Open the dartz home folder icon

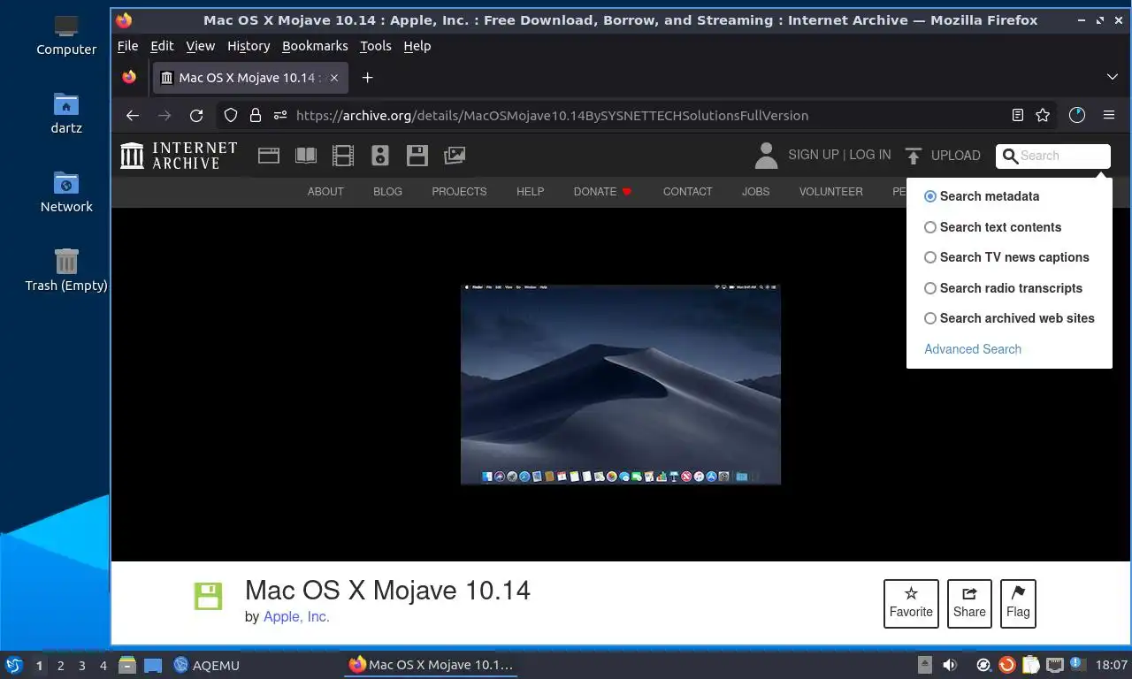tap(66, 113)
